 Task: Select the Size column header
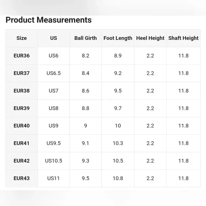(x=22, y=38)
